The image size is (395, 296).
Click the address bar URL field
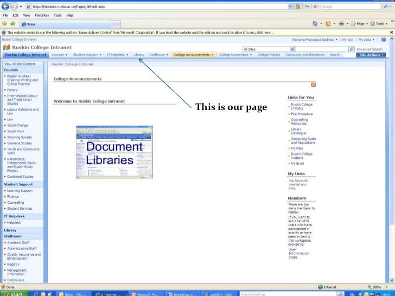[x=158, y=7]
